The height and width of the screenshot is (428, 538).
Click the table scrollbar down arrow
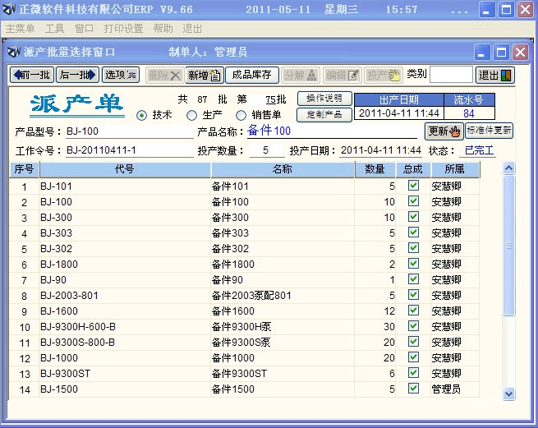[x=508, y=393]
